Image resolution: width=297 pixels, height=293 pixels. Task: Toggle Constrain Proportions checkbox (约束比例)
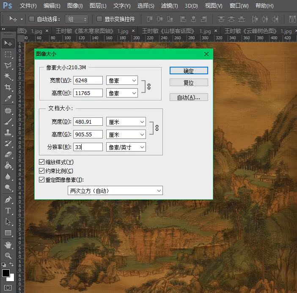(41, 171)
